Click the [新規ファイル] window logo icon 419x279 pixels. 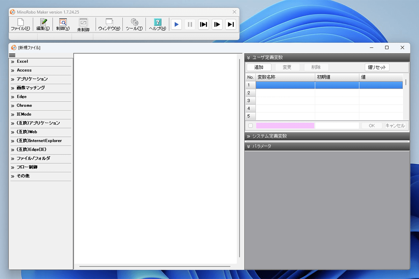pyautogui.click(x=14, y=47)
